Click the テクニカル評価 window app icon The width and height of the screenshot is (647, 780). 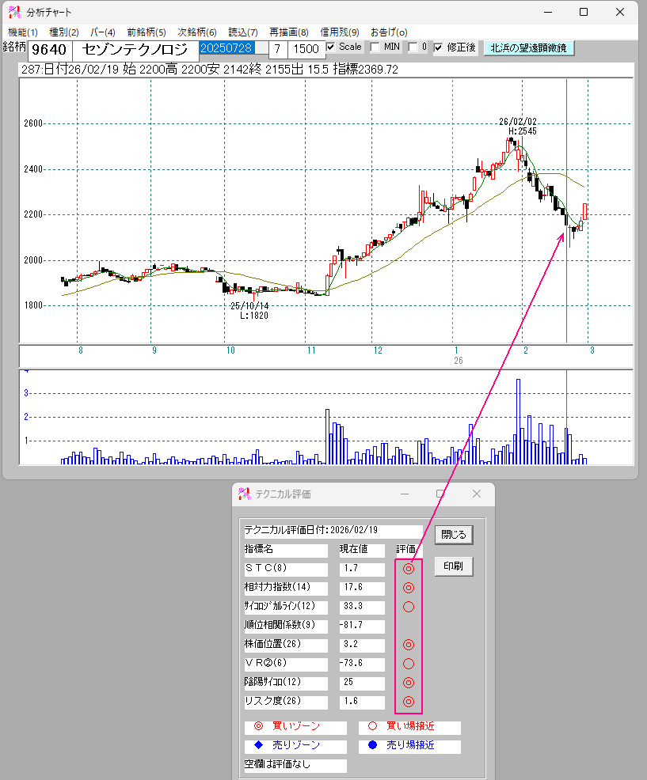pos(244,494)
